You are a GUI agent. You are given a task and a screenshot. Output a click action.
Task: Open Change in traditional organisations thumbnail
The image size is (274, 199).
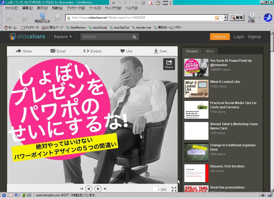196,152
